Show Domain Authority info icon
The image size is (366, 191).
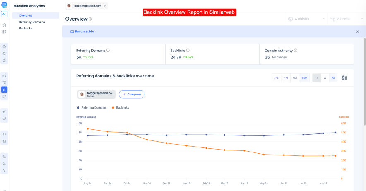[x=296, y=51]
